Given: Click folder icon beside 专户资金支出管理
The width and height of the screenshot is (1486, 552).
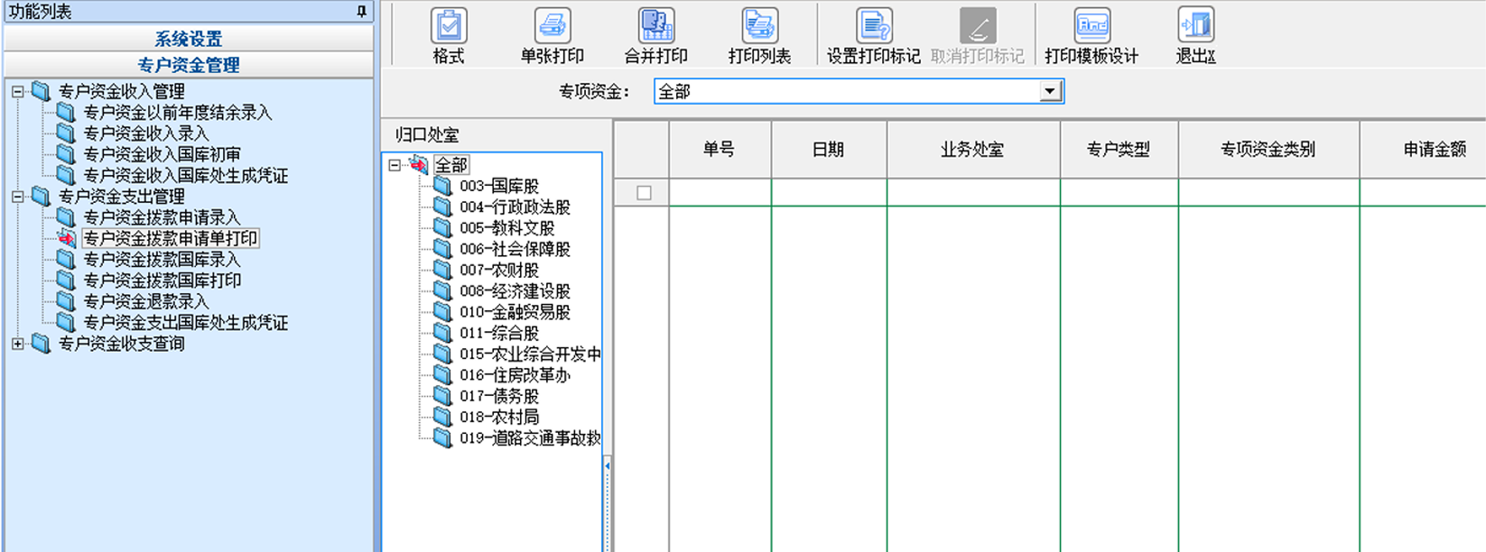Looking at the screenshot, I should tap(41, 196).
